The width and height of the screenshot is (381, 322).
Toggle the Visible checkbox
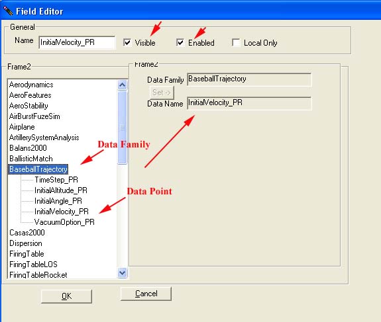pyautogui.click(x=127, y=42)
